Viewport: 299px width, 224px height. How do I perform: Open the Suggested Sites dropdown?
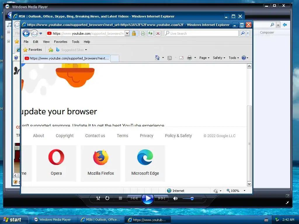click(72, 50)
